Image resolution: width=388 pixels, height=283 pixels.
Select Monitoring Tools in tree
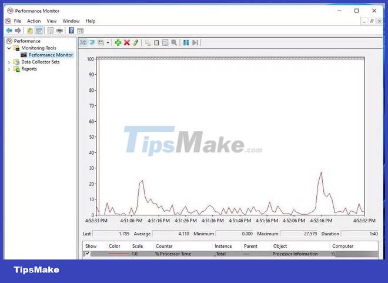pos(39,48)
